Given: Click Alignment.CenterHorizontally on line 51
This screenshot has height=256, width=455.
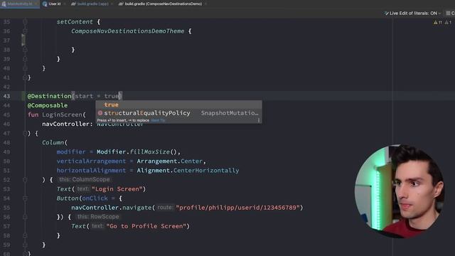Looking at the screenshot, I should click(x=188, y=171).
